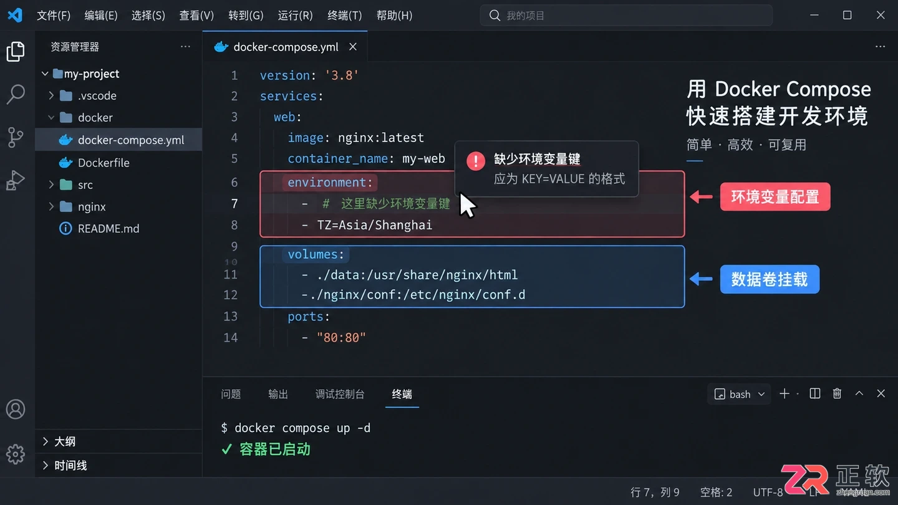This screenshot has height=505, width=898.
Task: Open the bash terminal profile dropdown
Action: coord(740,394)
